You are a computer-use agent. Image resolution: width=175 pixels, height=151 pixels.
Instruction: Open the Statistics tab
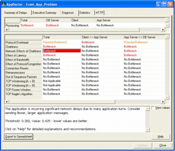click(x=85, y=13)
